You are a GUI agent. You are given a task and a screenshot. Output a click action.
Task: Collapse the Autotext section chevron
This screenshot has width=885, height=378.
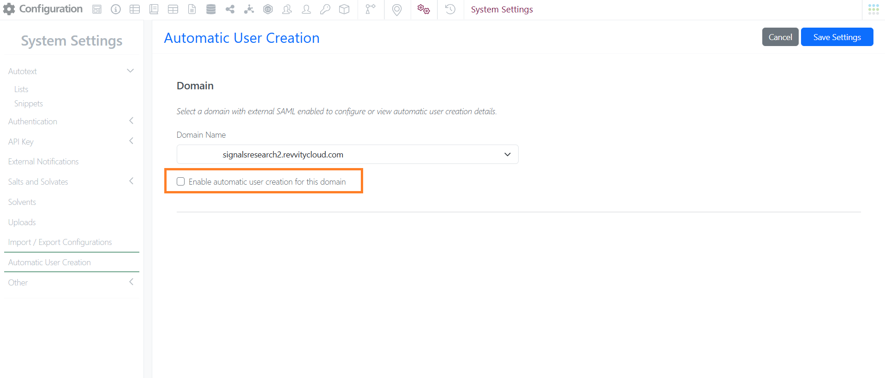pyautogui.click(x=131, y=71)
